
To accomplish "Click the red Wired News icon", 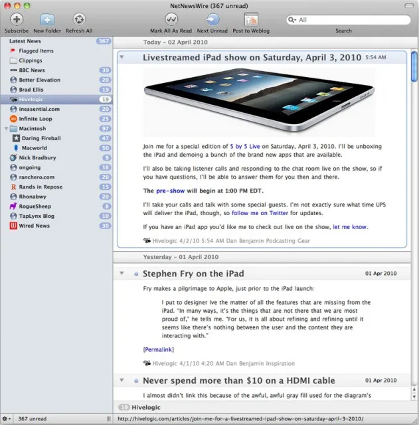I will point(13,226).
